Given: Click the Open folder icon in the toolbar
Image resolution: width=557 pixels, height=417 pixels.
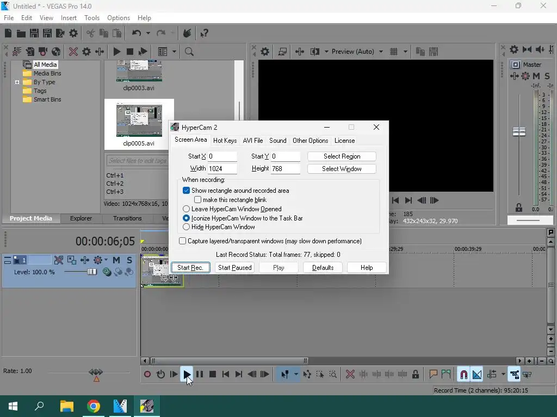Looking at the screenshot, I should [x=21, y=33].
